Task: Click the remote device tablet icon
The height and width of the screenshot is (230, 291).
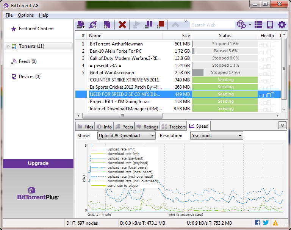Action: (x=270, y=25)
